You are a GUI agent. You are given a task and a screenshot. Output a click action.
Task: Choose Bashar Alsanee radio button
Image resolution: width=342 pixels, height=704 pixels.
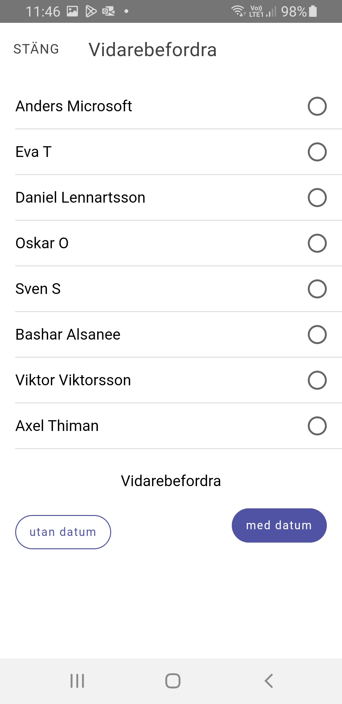click(x=317, y=335)
